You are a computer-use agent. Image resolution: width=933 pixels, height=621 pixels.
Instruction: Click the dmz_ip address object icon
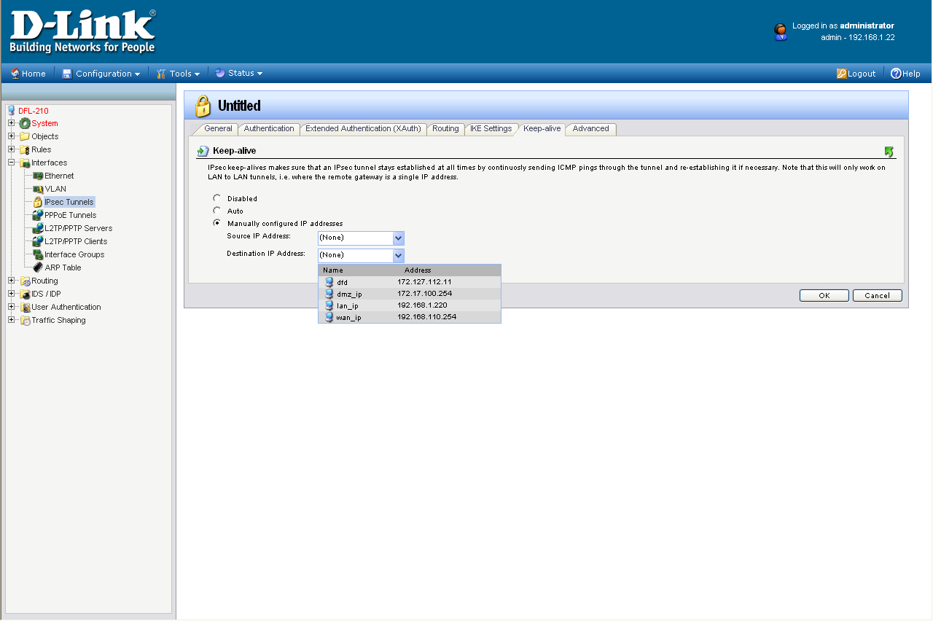coord(329,294)
